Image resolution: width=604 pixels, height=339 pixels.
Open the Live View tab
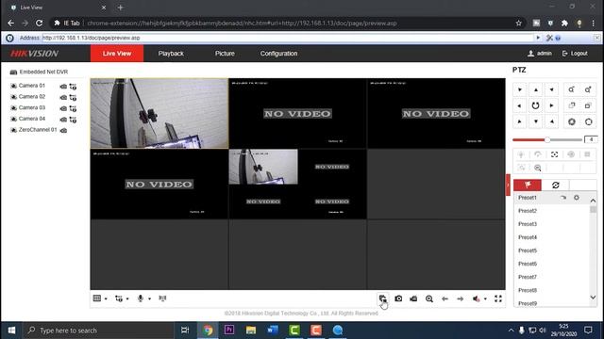[x=117, y=54]
